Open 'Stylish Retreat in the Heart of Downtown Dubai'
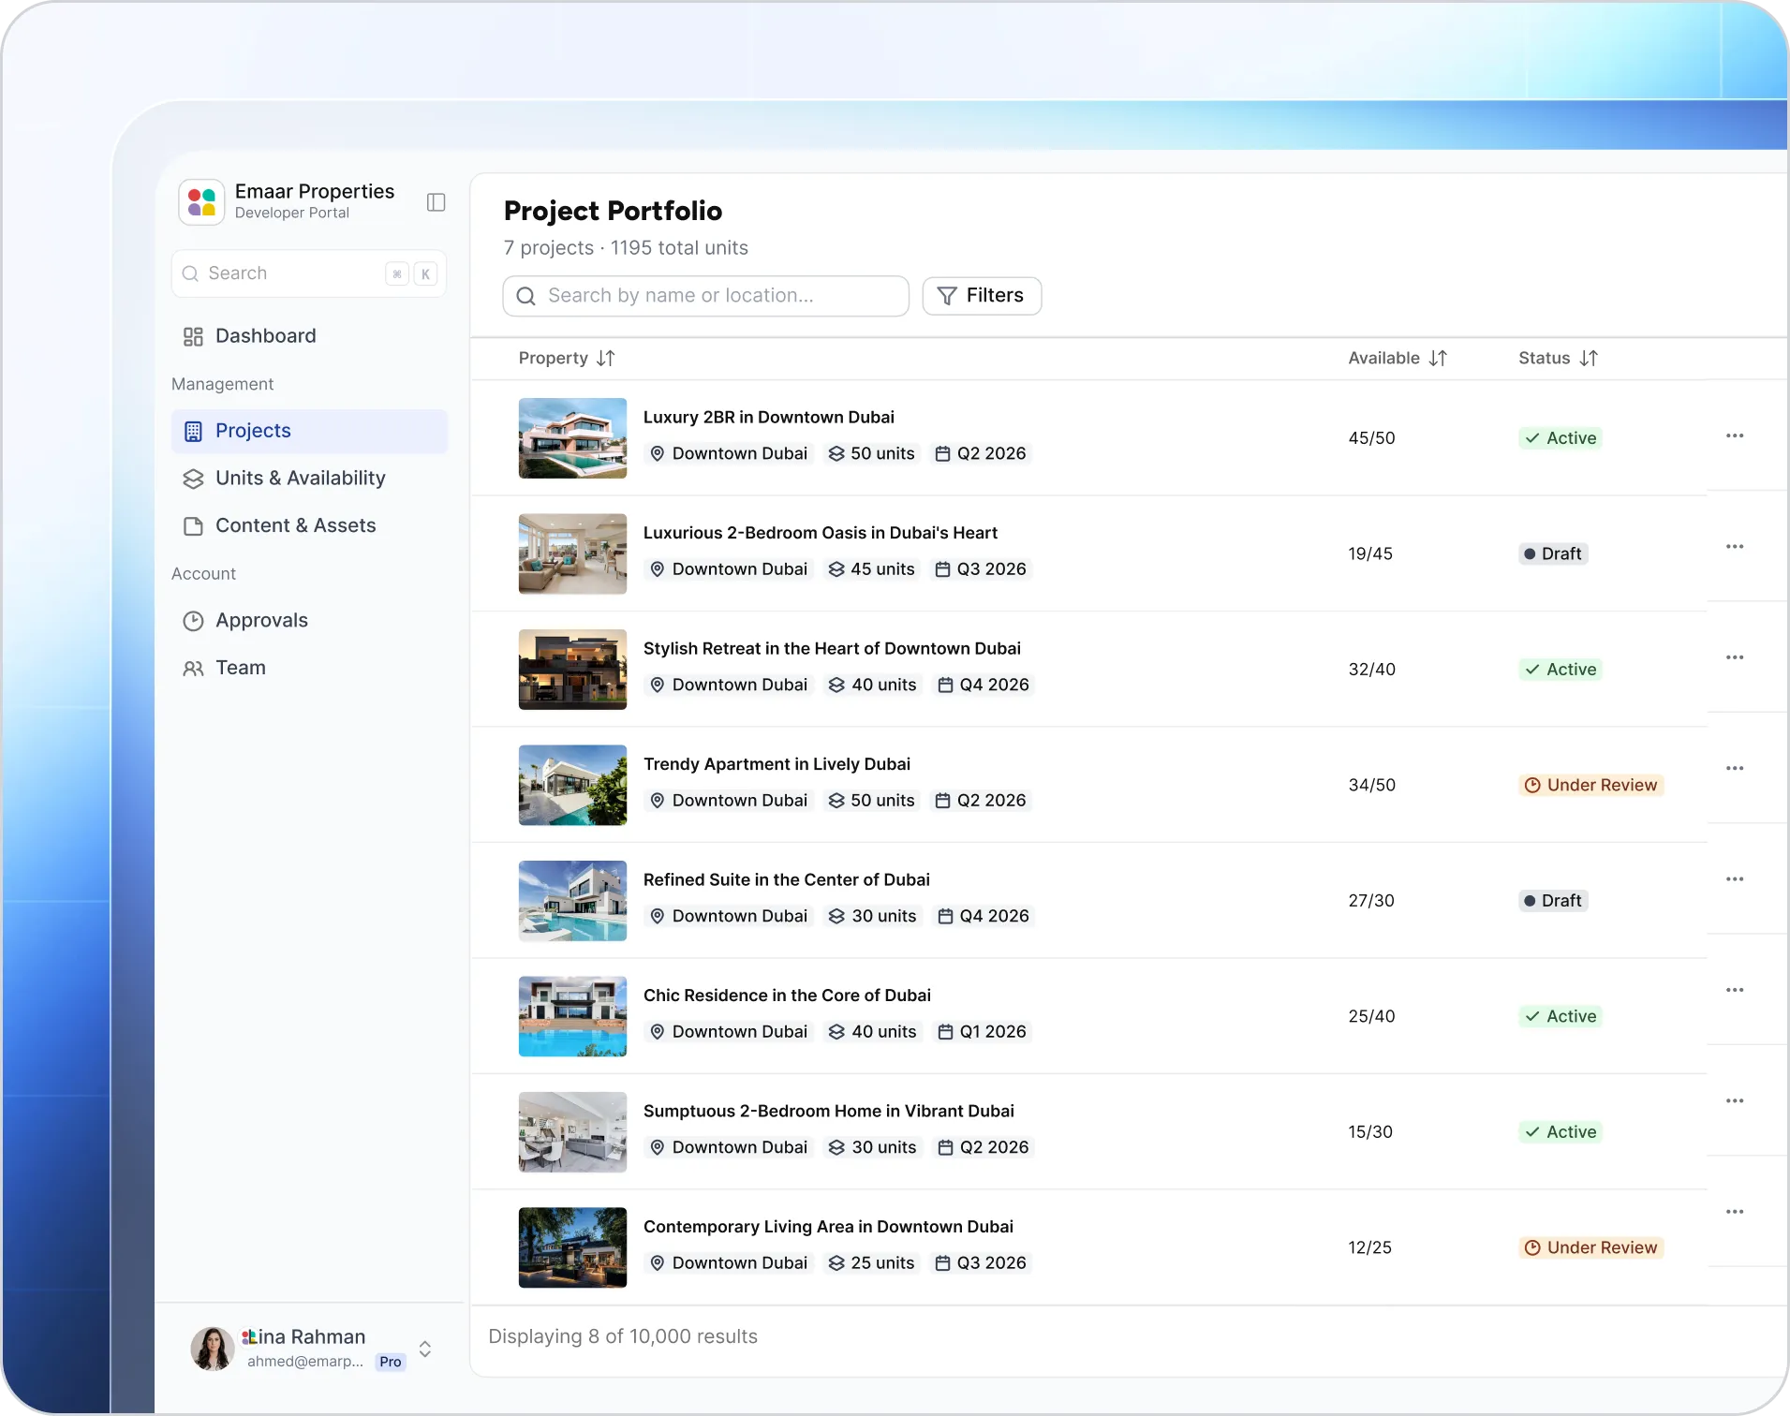This screenshot has height=1416, width=1790. click(x=832, y=649)
